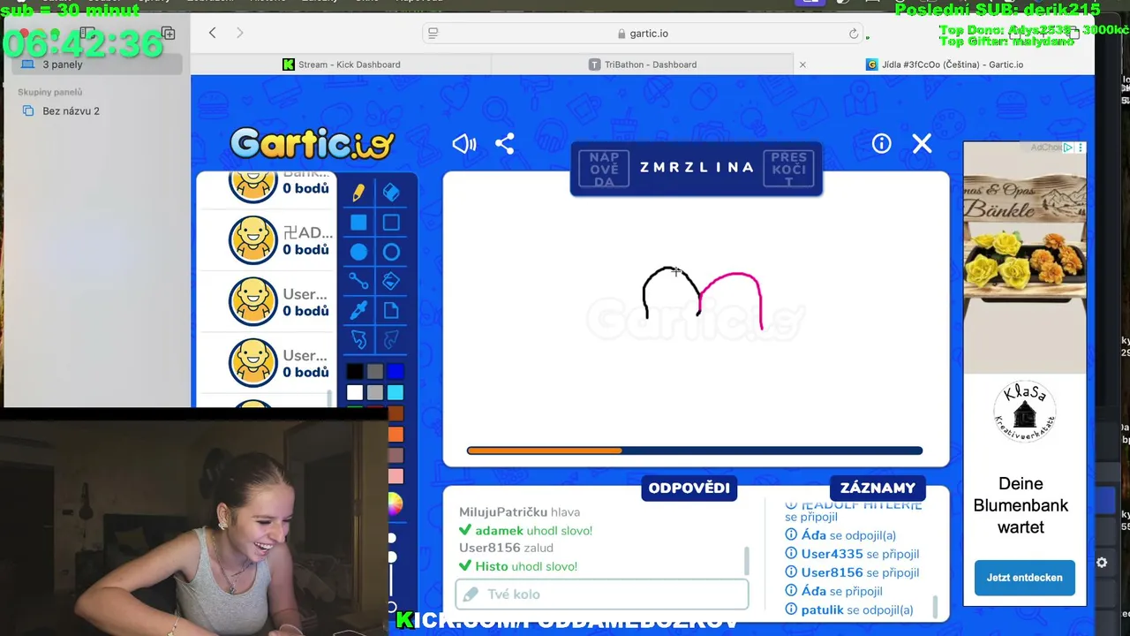The height and width of the screenshot is (636, 1130).
Task: Select the line tool
Action: [x=358, y=281]
